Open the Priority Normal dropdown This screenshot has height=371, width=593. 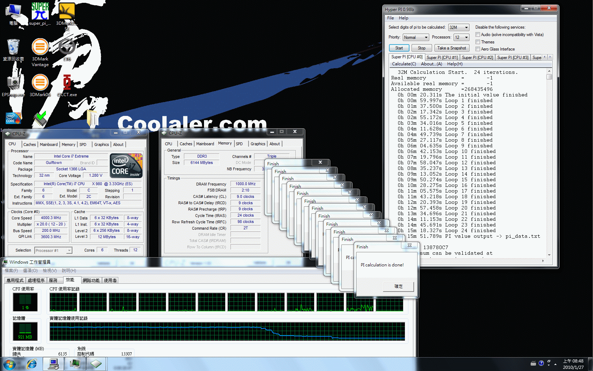coord(416,37)
